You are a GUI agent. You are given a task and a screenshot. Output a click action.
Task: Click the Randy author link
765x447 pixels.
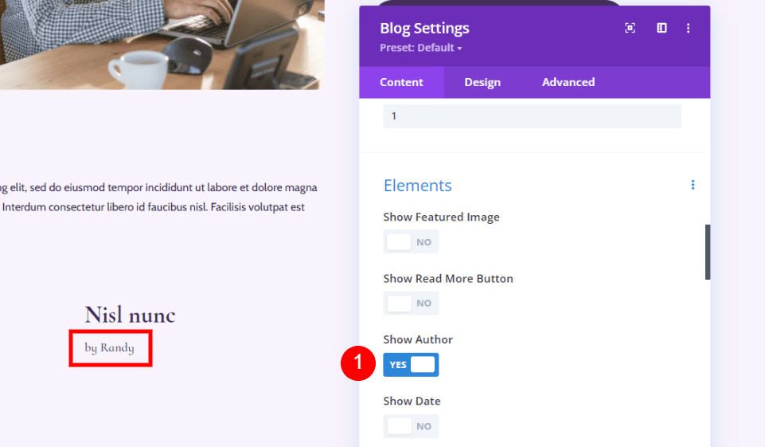117,348
